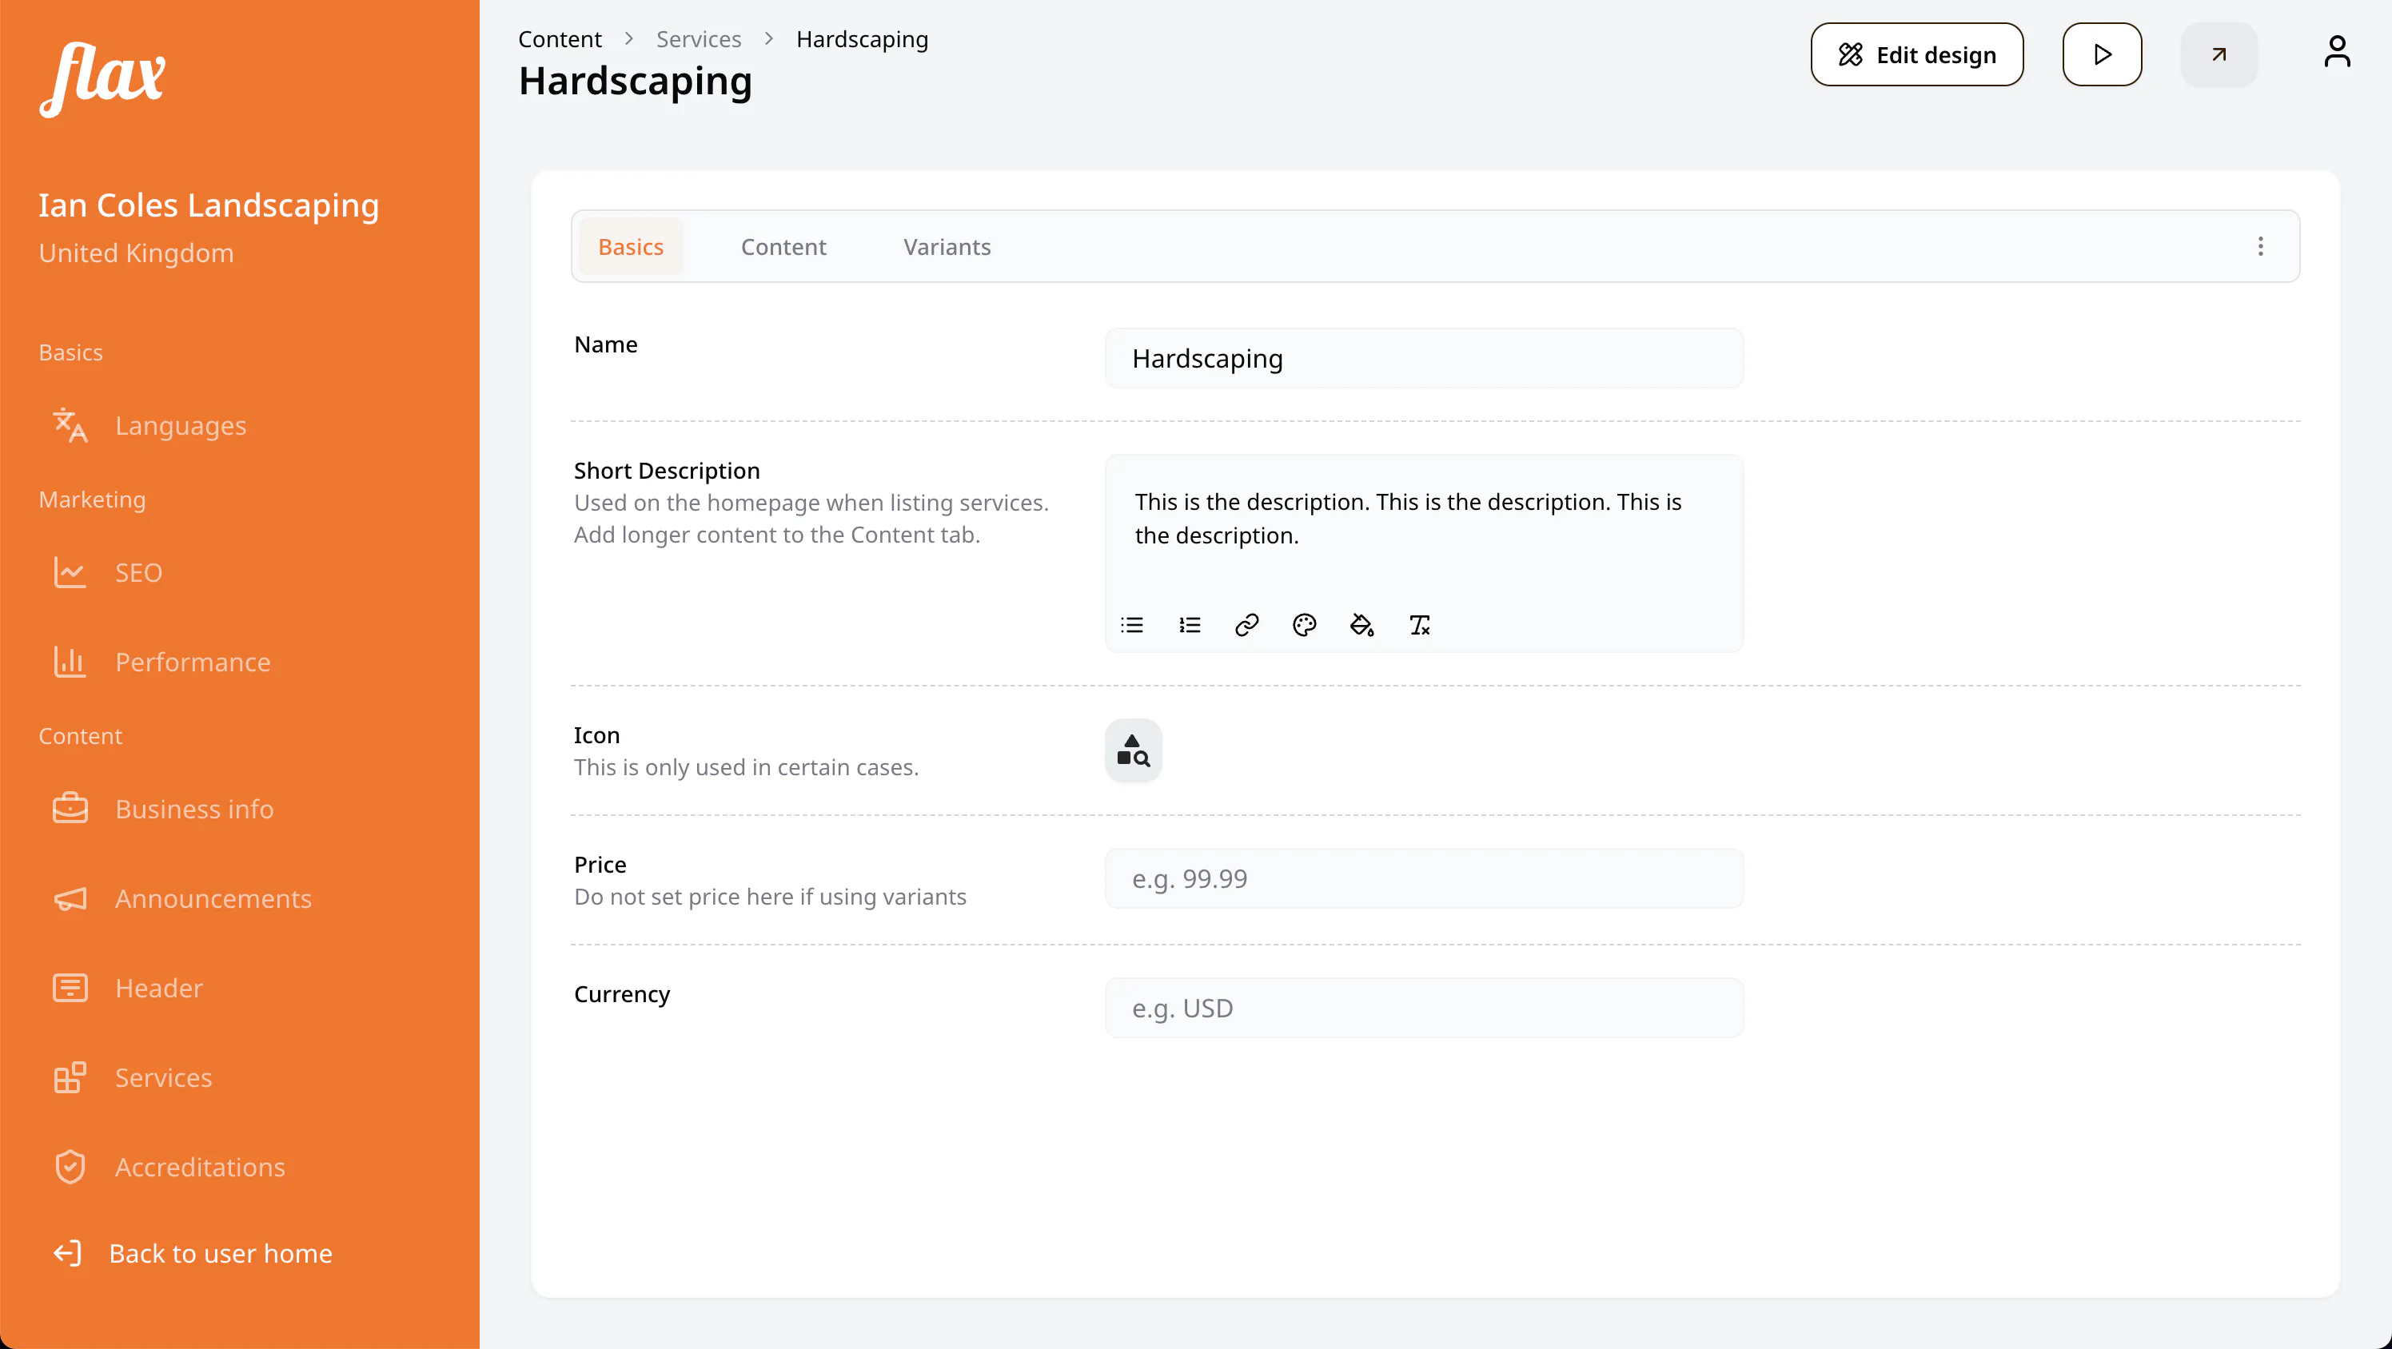Click the preview play button
Screen dimensions: 2392x1349
(2103, 55)
